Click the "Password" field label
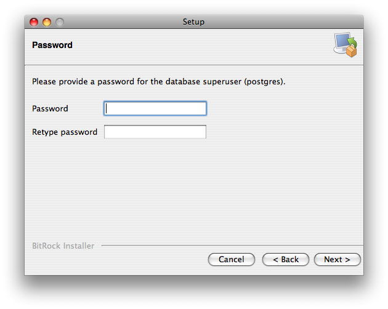This screenshot has height=309, width=388. [50, 108]
